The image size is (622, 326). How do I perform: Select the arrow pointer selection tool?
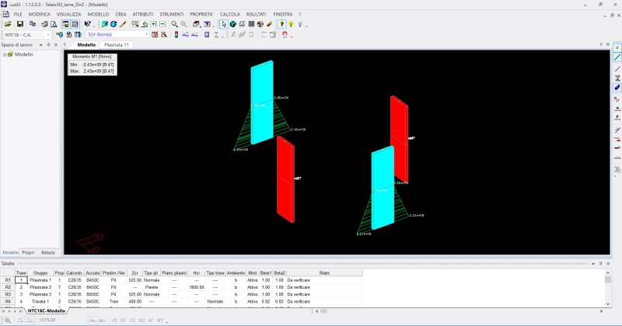(223, 24)
